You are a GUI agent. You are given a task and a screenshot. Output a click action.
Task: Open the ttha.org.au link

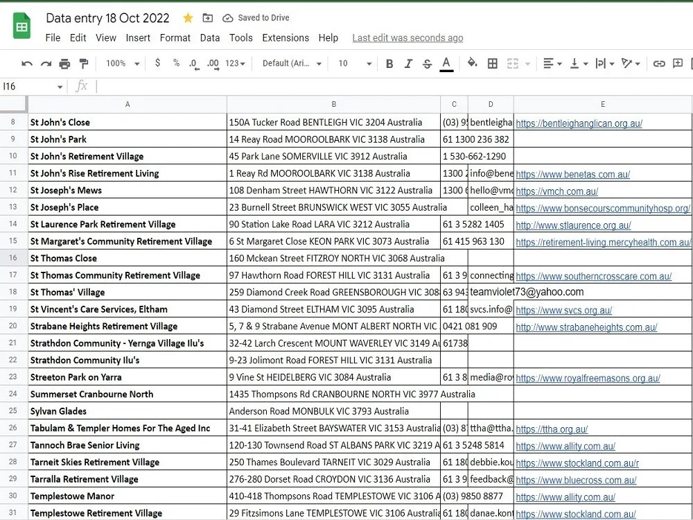pyautogui.click(x=552, y=429)
